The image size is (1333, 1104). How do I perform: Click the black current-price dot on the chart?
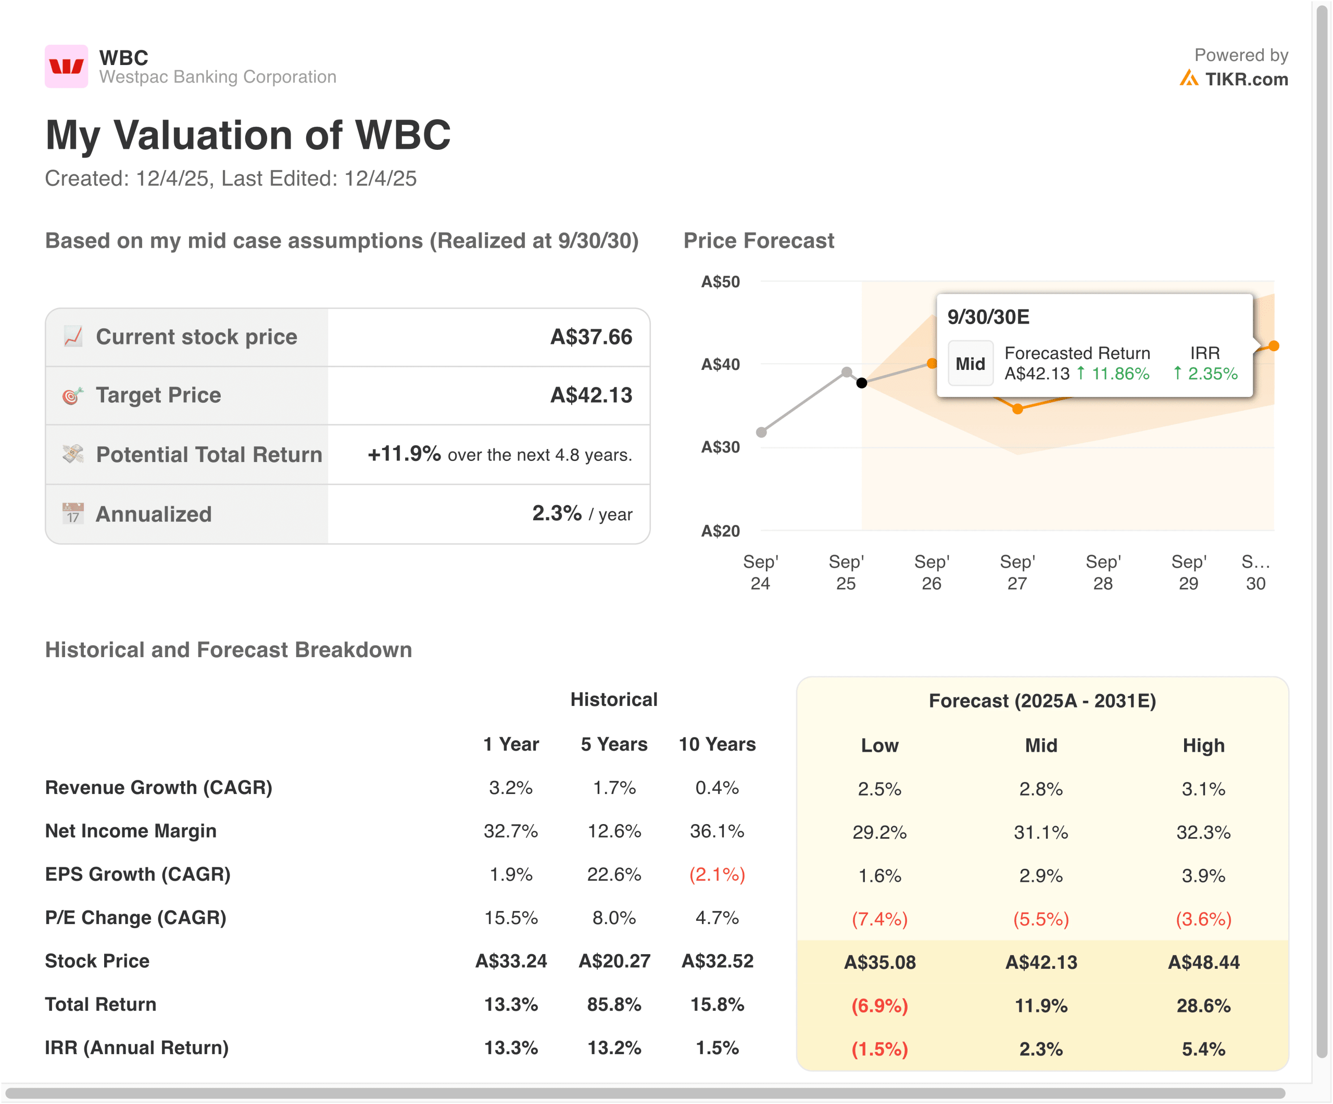point(862,382)
